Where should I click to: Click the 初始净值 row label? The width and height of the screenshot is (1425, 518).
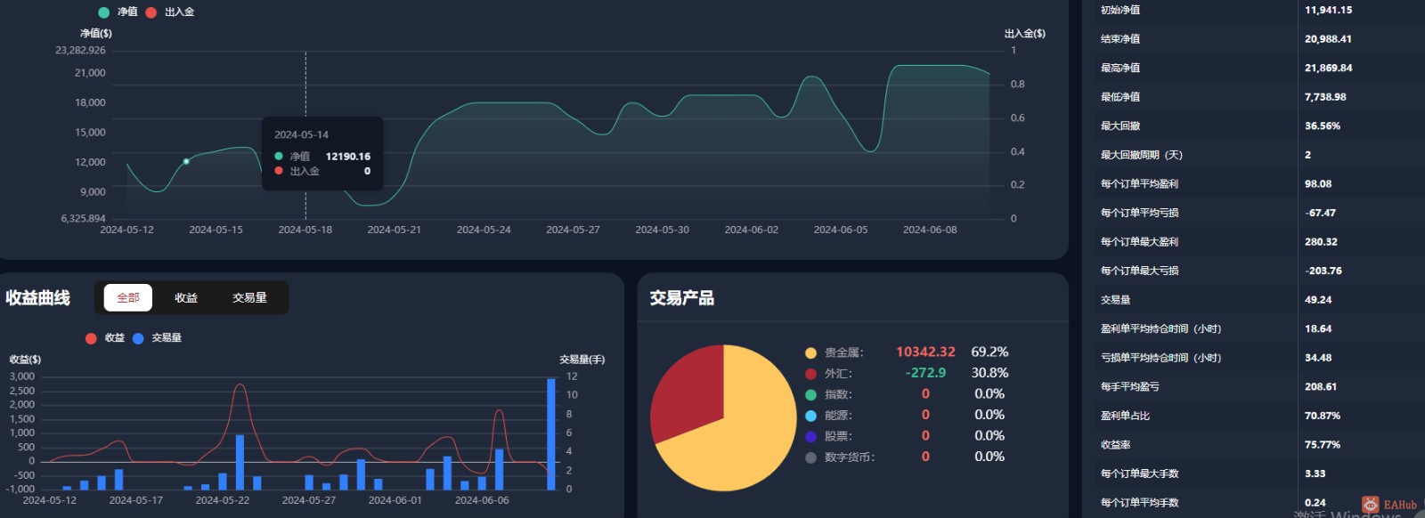point(1120,10)
